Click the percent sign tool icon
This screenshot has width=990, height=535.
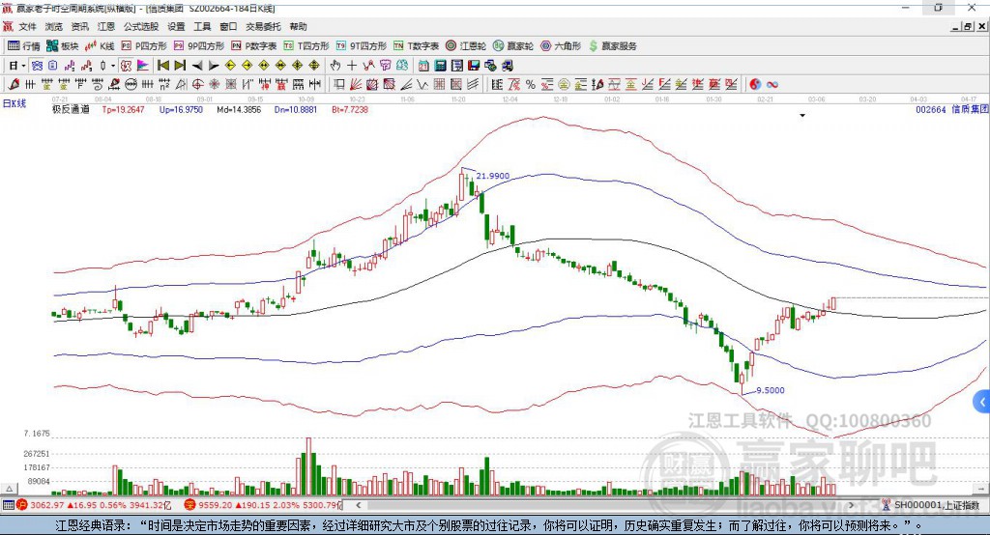point(531,85)
